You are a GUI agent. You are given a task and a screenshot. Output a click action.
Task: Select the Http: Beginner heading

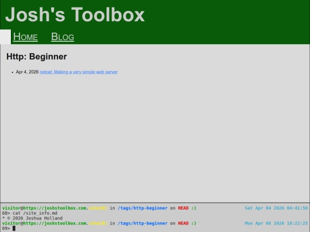[37, 57]
